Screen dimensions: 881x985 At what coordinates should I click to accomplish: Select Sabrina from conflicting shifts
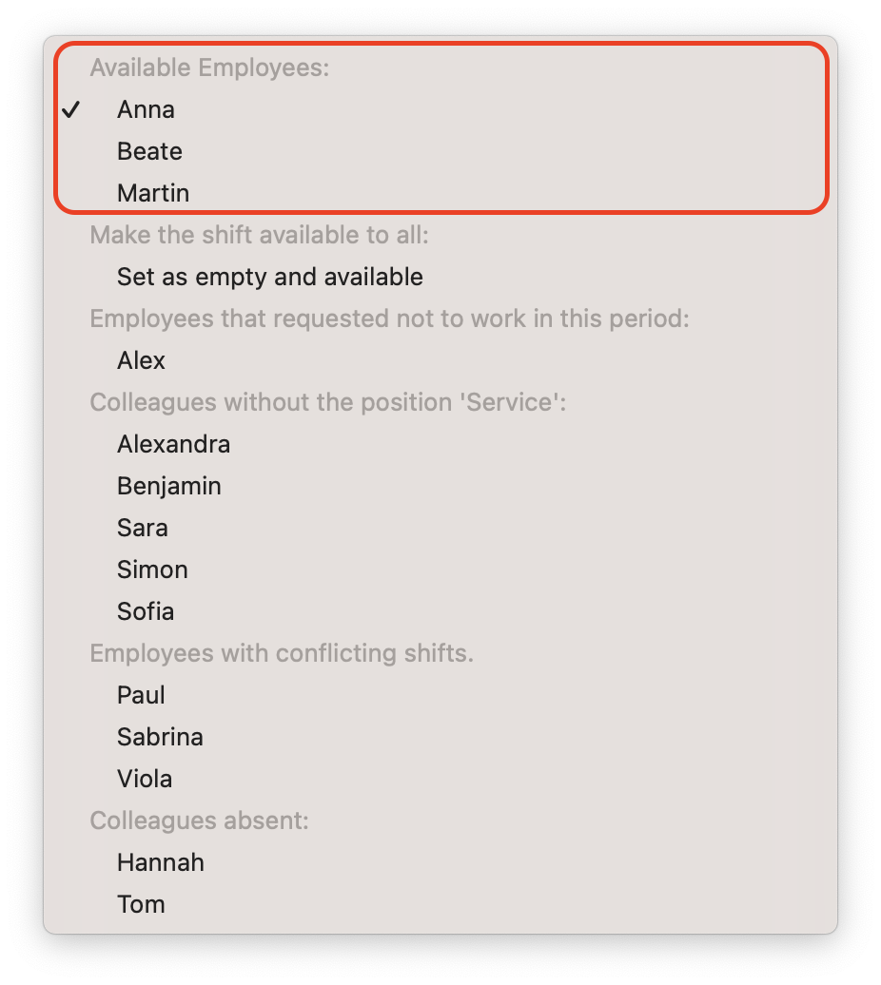click(x=440, y=737)
